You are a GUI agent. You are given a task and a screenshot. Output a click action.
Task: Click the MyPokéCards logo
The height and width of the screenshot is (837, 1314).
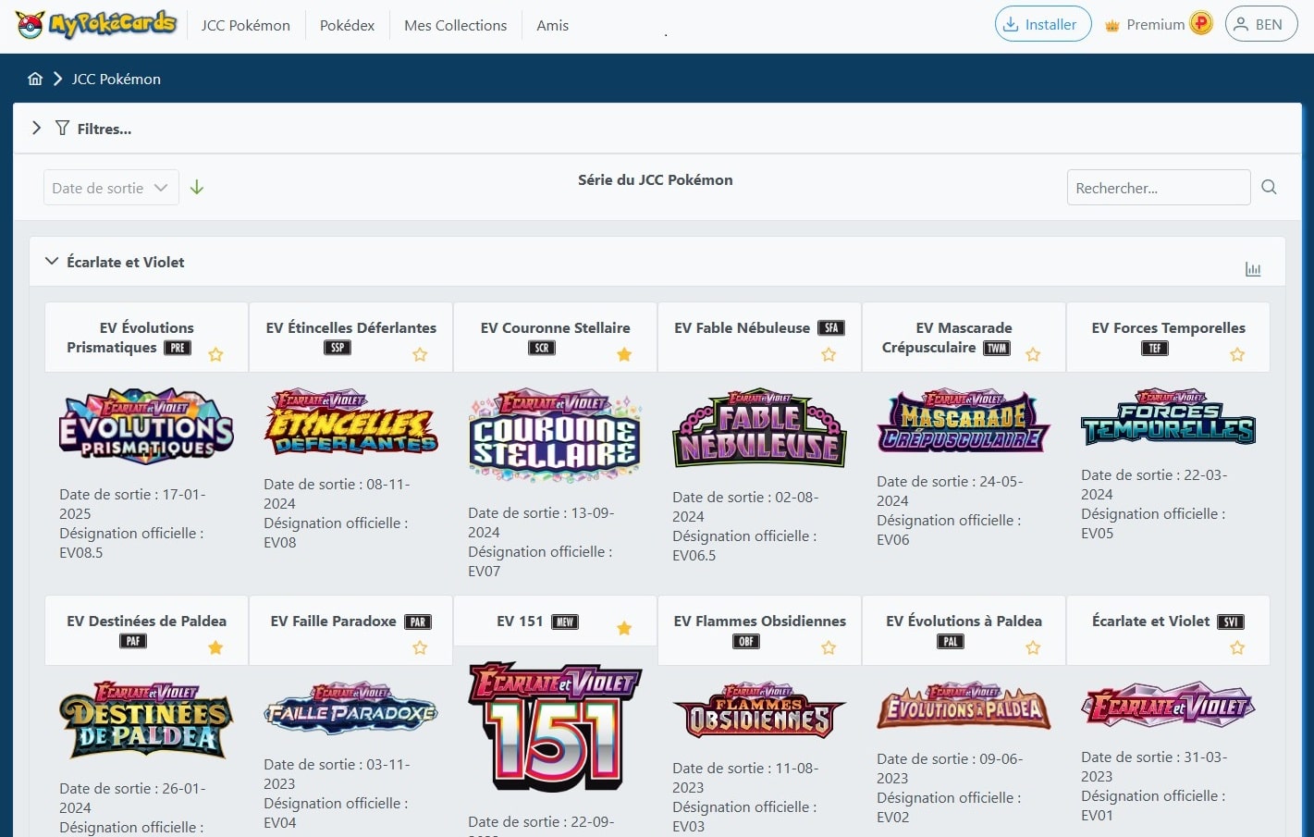tap(96, 25)
